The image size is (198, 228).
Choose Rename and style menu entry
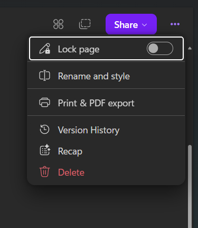coord(106,76)
